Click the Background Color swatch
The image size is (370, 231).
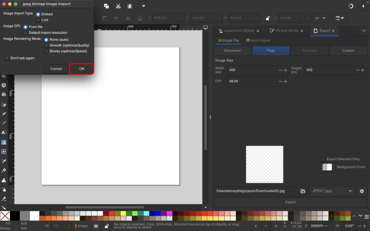coord(327,167)
